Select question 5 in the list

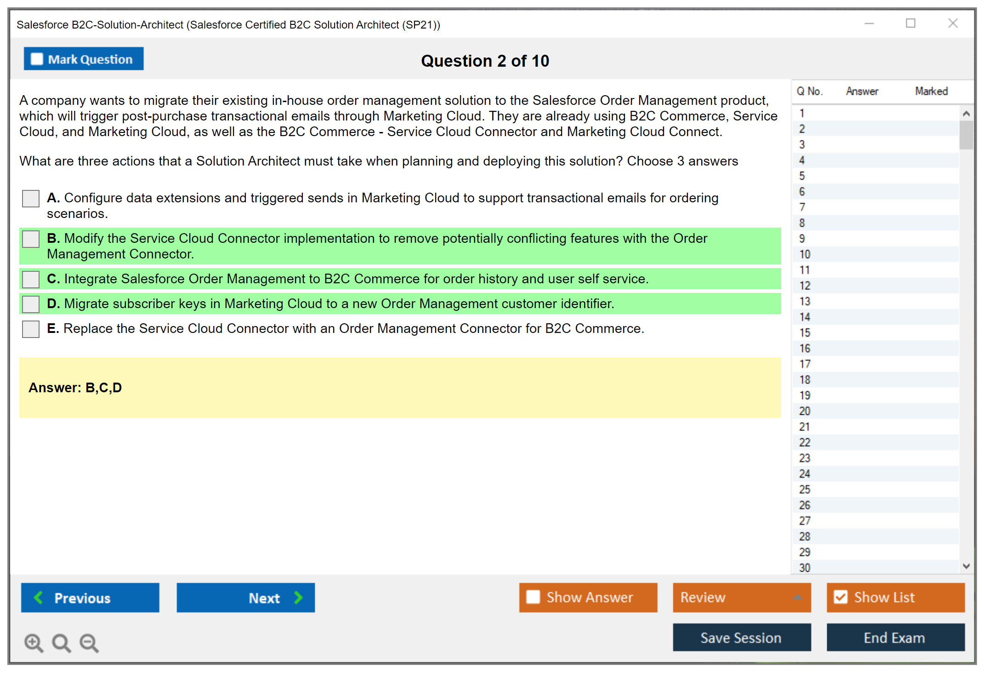coord(802,176)
